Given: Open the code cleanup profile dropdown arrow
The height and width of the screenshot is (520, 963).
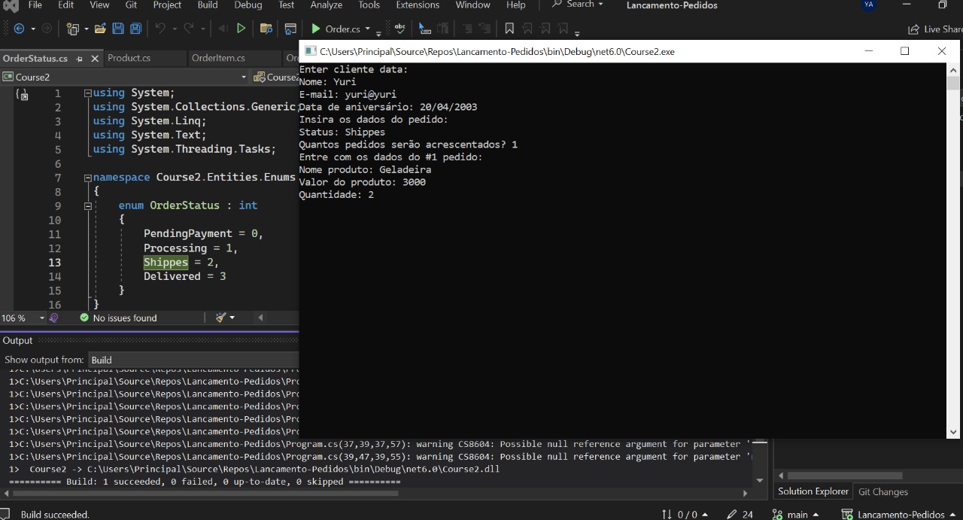Looking at the screenshot, I should (x=232, y=318).
